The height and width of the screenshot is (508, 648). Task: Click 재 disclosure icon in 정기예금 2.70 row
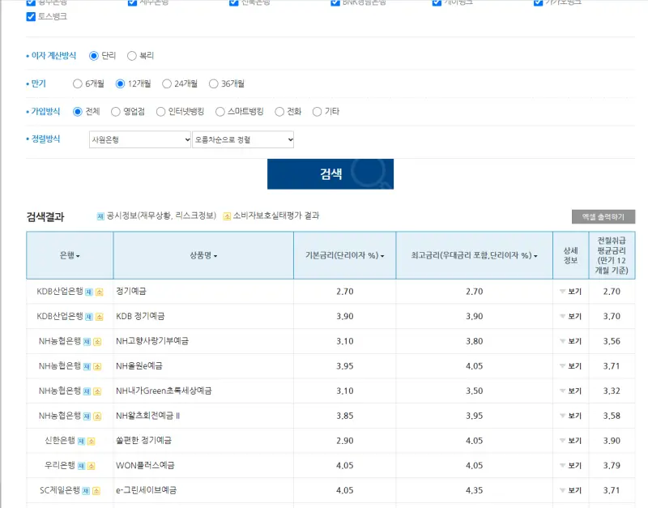(x=89, y=292)
